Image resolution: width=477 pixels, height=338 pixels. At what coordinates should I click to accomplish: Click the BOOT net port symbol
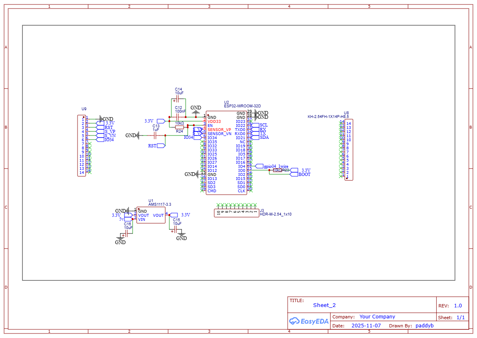(295, 174)
